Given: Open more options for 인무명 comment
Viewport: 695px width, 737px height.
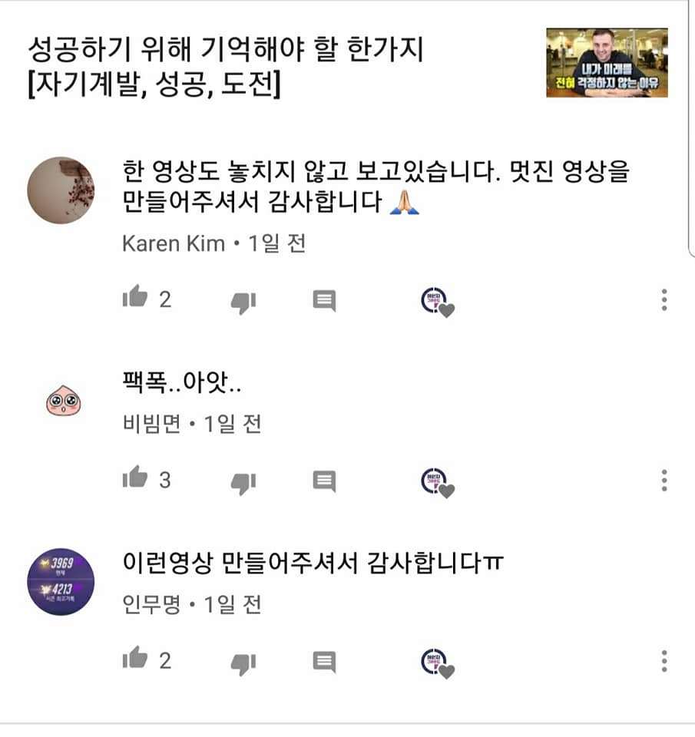Looking at the screenshot, I should [664, 661].
